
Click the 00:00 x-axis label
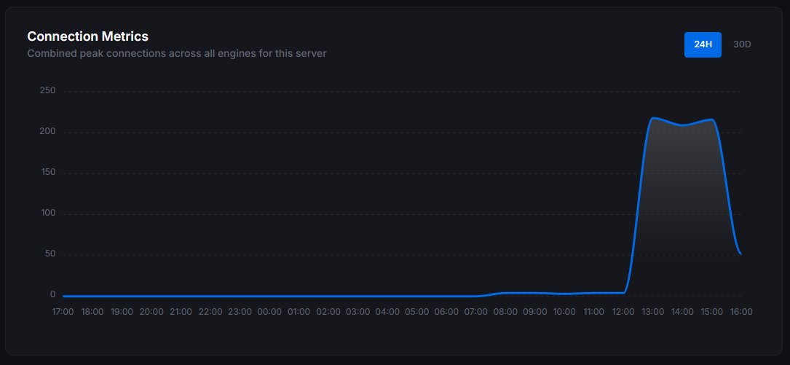[269, 312]
